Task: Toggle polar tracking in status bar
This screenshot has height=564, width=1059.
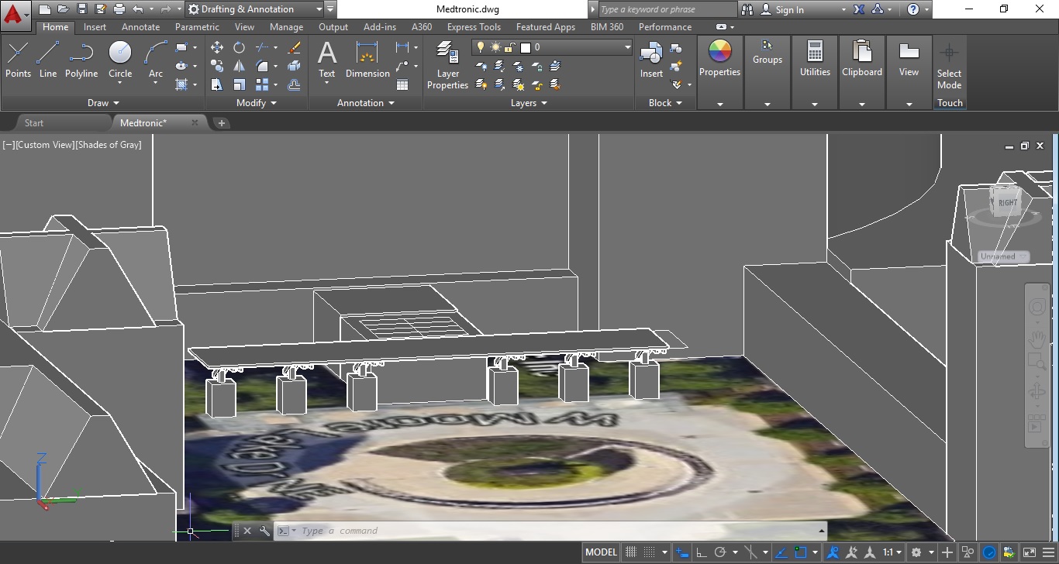Action: coord(719,552)
